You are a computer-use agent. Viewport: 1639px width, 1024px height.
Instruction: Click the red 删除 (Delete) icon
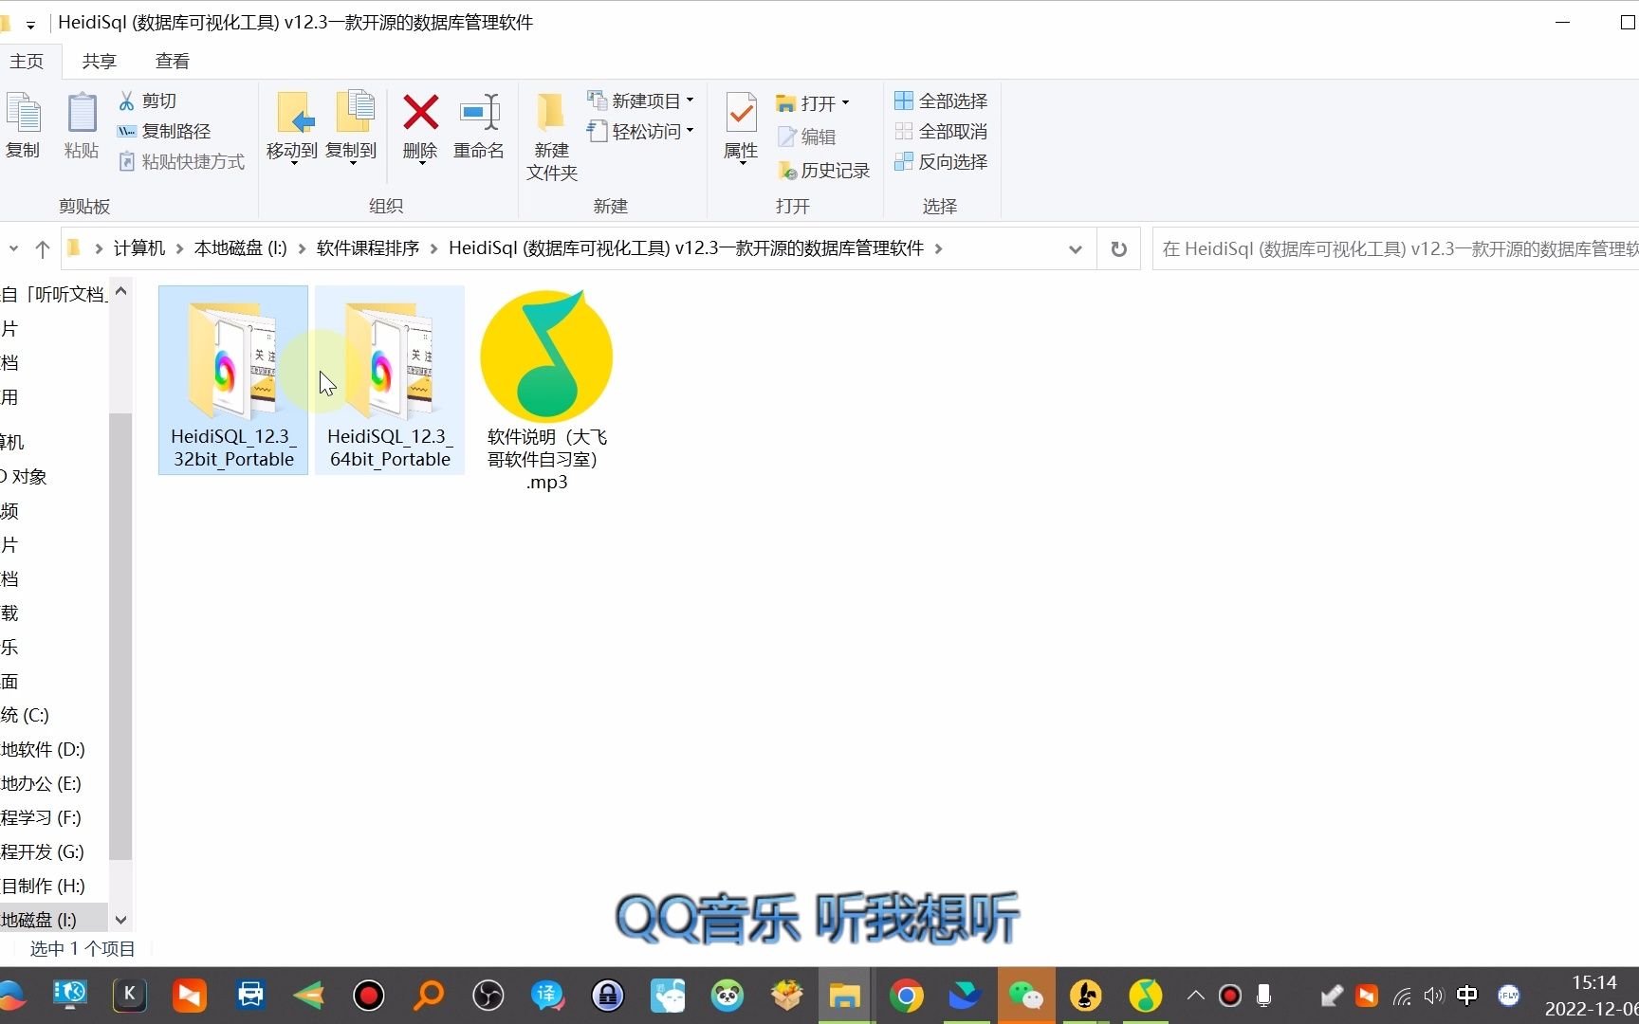pyautogui.click(x=420, y=113)
